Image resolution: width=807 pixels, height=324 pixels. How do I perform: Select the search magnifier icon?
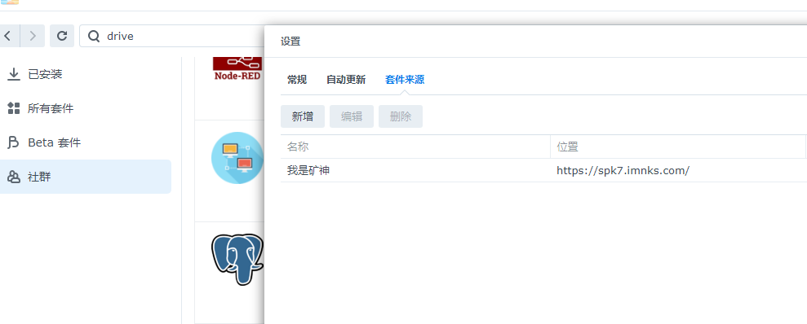[x=94, y=36]
